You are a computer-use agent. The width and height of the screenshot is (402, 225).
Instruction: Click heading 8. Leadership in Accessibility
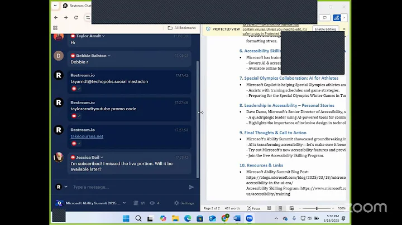[x=286, y=105]
